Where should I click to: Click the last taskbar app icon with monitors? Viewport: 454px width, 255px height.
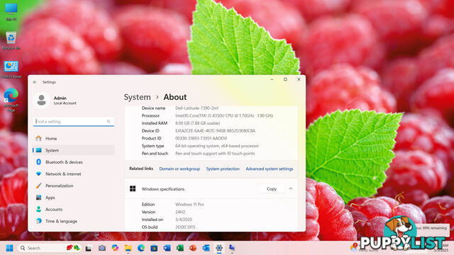[x=232, y=248]
